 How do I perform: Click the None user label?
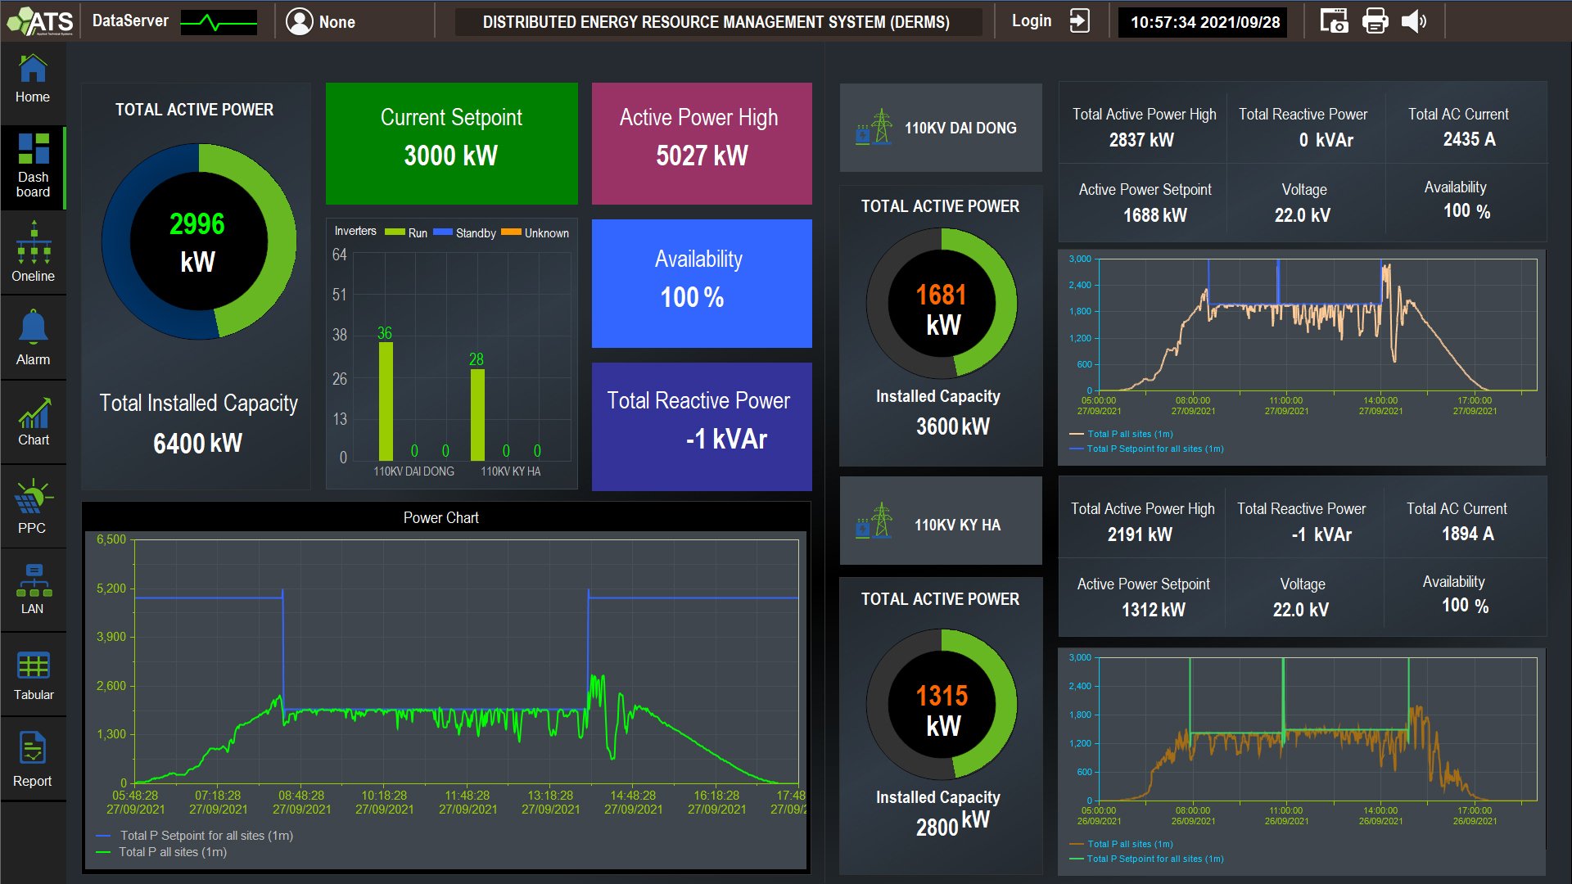click(337, 22)
